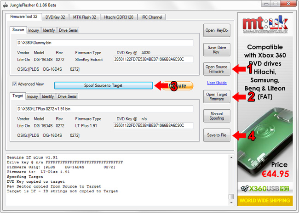Select the Source panel Identify tab

[x=49, y=30]
